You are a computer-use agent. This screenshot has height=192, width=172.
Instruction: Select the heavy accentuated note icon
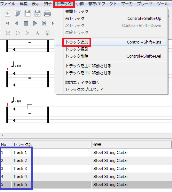37,33
